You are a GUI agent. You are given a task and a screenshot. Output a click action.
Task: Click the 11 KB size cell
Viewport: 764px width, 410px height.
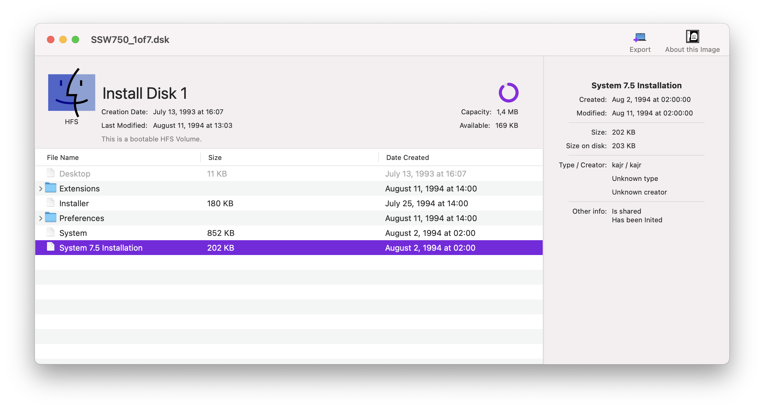pyautogui.click(x=217, y=174)
